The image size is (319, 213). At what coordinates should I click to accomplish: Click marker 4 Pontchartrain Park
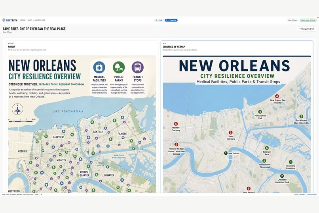(x=260, y=111)
